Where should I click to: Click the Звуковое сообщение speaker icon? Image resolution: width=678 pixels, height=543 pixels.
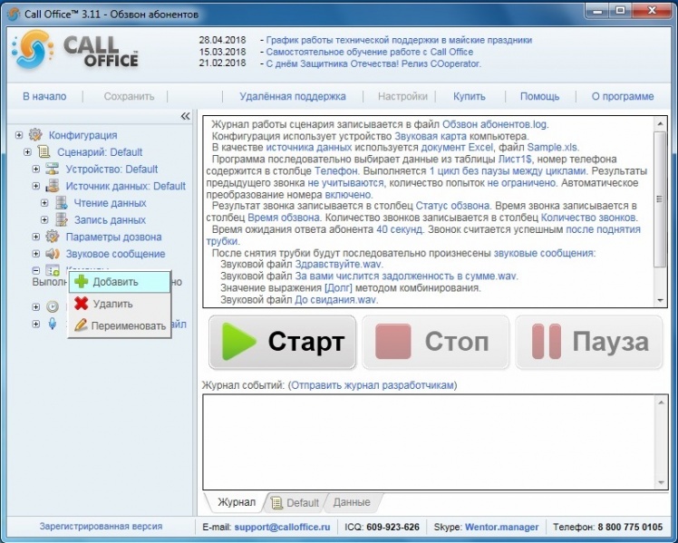tap(53, 253)
